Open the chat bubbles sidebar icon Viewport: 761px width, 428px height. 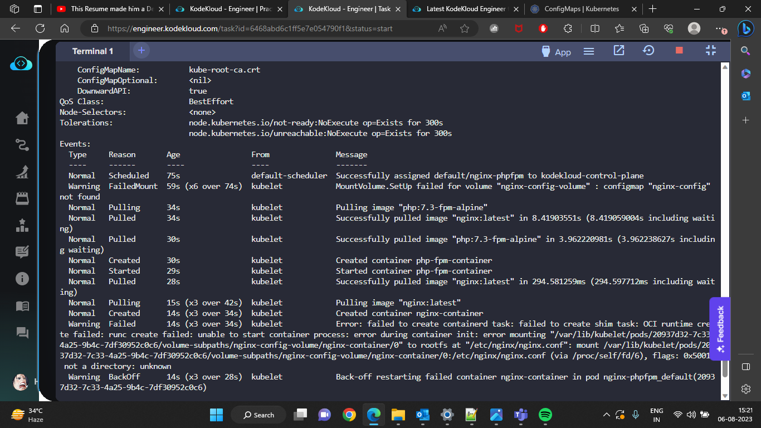[x=22, y=333]
